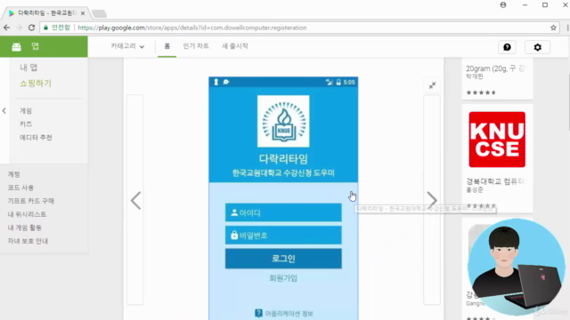Click the Android apps icon in the green header
This screenshot has width=570, height=320.
(x=16, y=47)
